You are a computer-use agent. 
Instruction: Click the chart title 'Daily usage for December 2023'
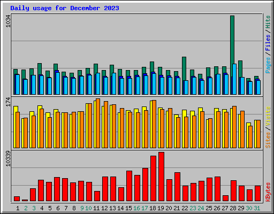(x=65, y=8)
